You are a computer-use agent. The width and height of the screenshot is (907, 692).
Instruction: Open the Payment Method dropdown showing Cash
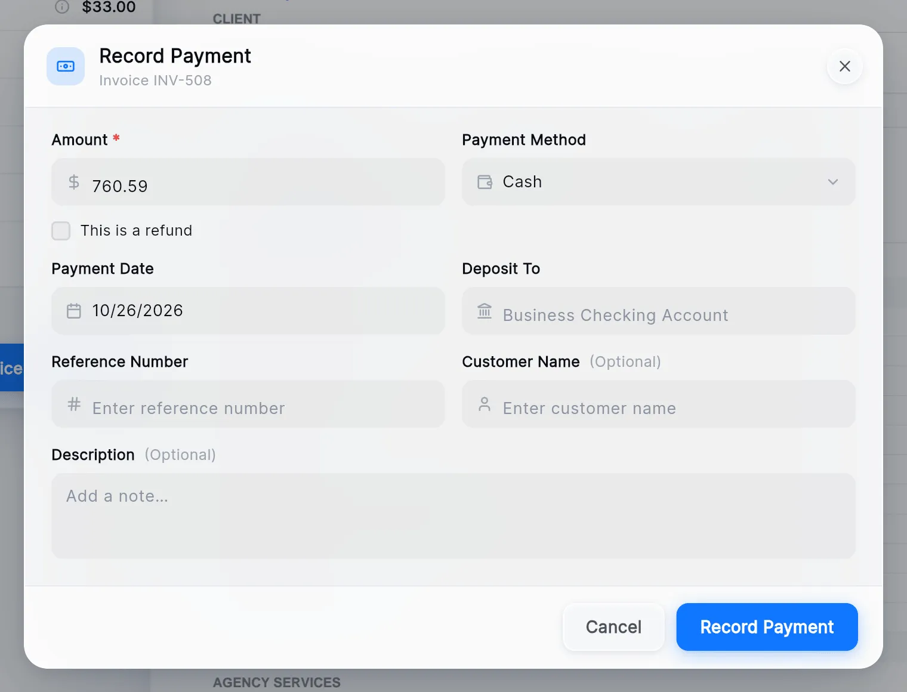pos(658,182)
